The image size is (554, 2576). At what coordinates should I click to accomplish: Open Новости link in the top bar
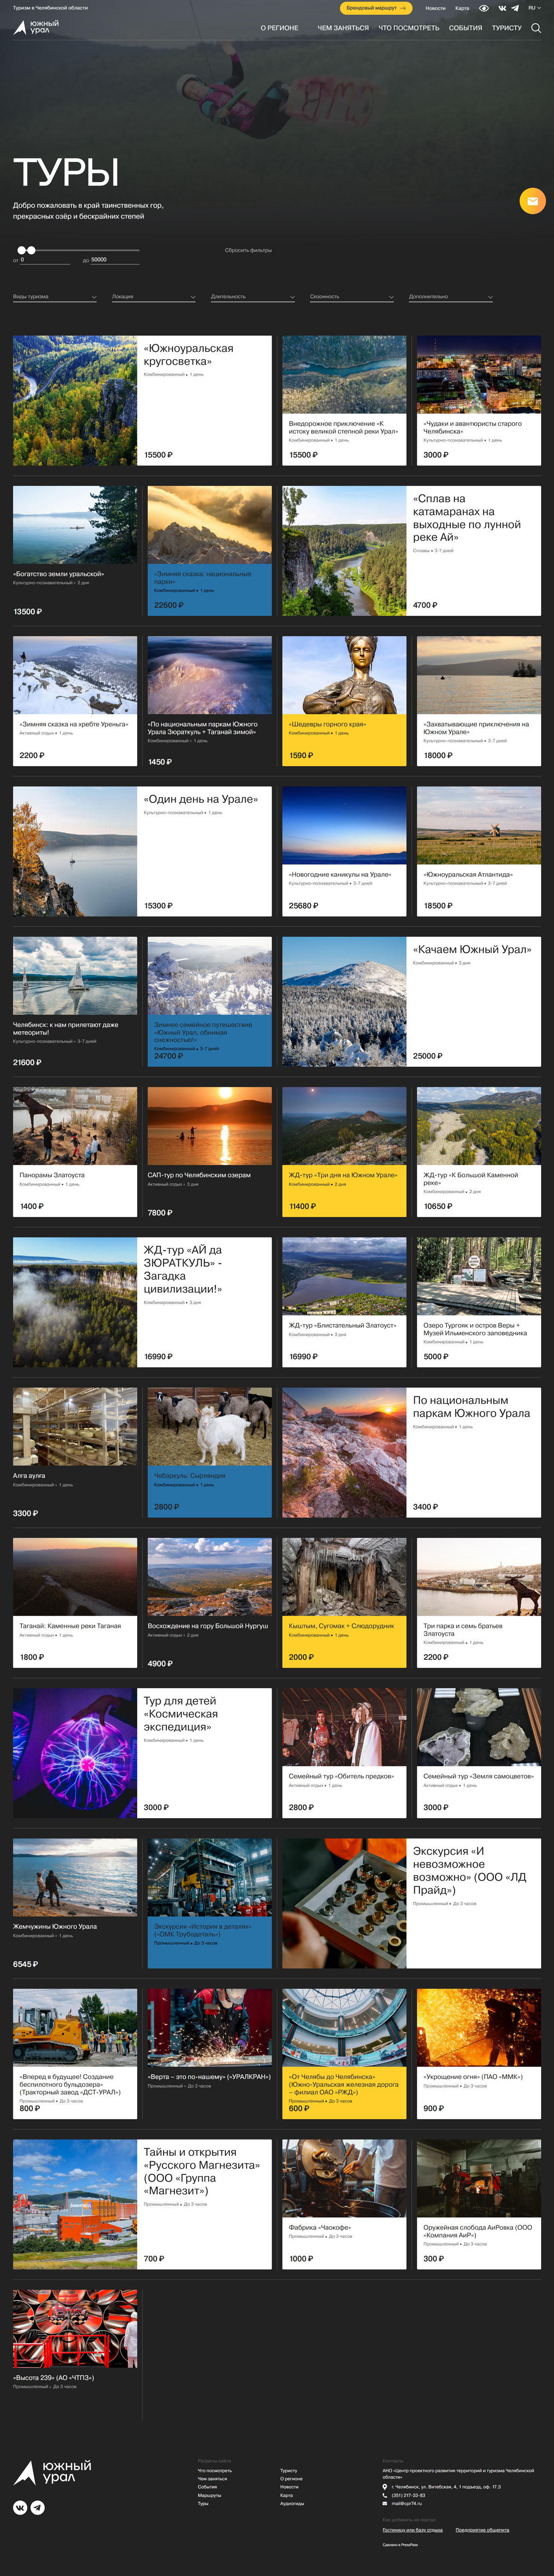[435, 8]
